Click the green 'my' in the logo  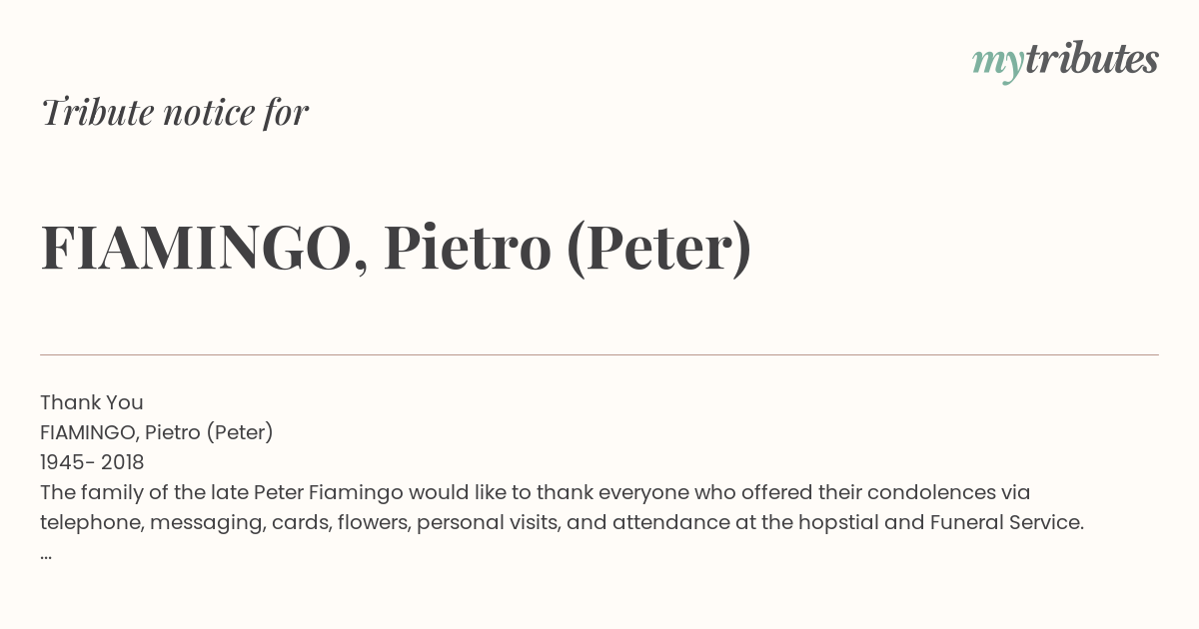998,64
